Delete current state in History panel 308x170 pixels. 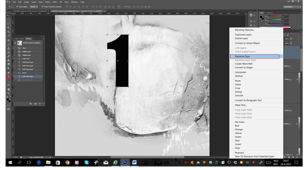pyautogui.click(x=40, y=104)
